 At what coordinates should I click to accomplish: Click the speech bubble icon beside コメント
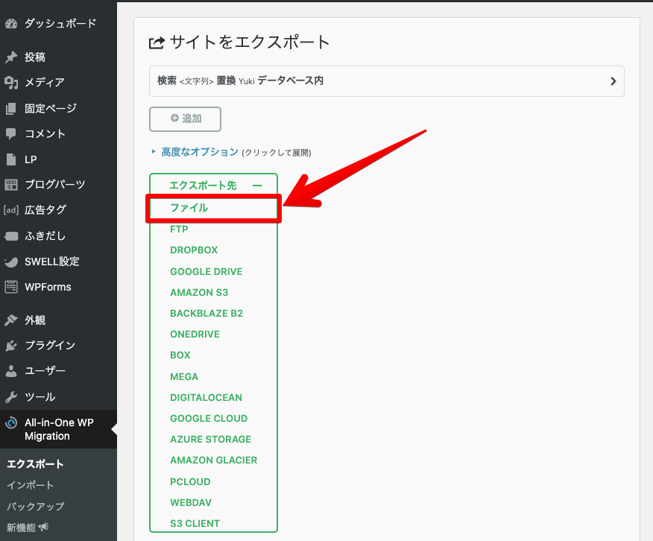(11, 134)
